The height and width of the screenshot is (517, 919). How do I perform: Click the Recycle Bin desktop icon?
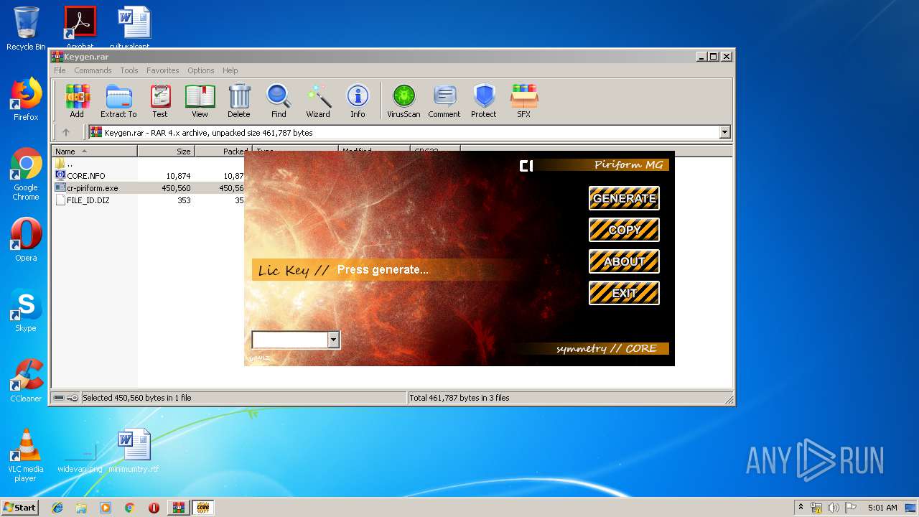[x=26, y=29]
